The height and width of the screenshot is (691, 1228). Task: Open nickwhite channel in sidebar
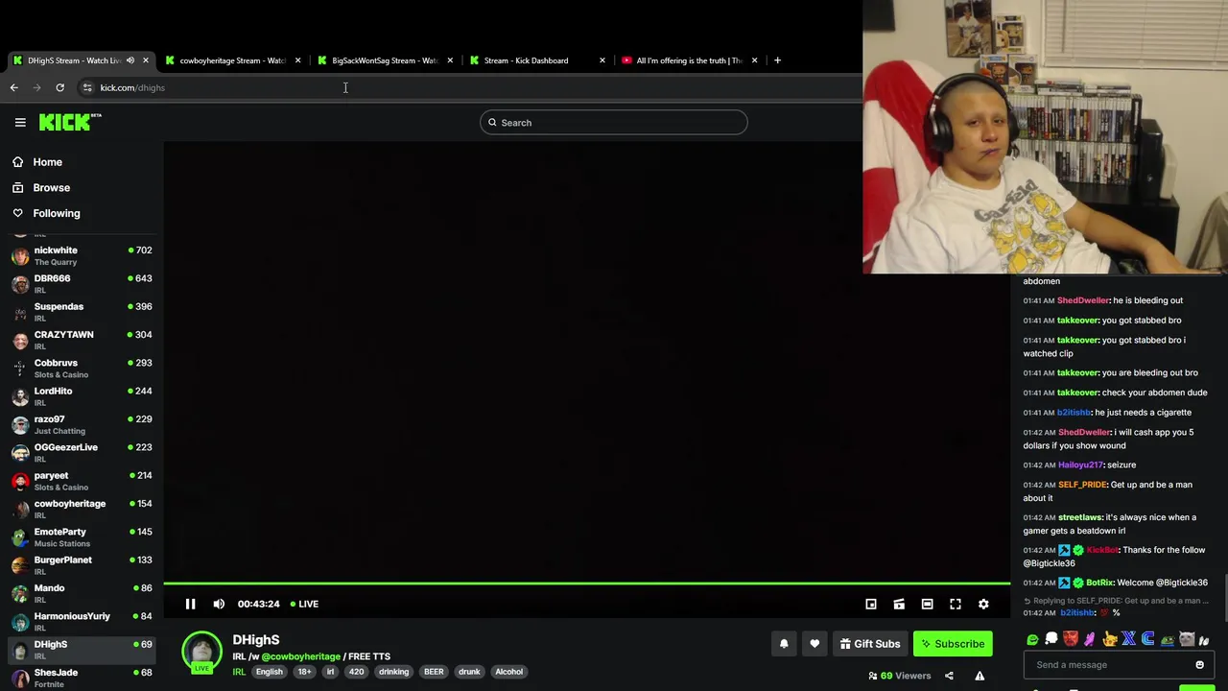[x=82, y=255]
